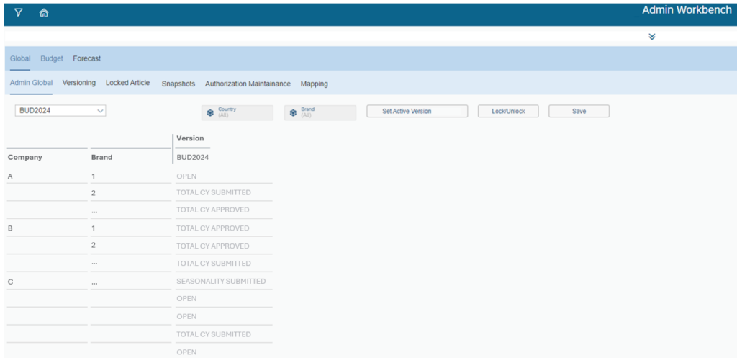Select the SEASONALITY SUBMITTED status cell
This screenshot has height=358, width=737.
point(221,281)
